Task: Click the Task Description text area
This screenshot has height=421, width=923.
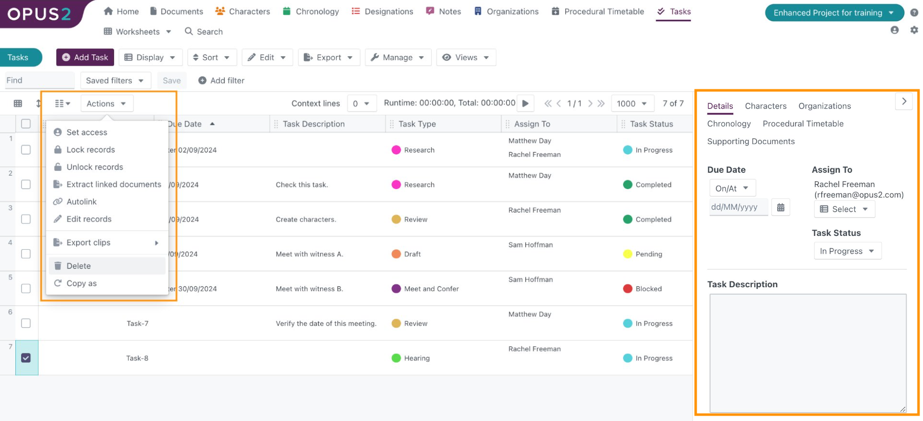Action: (808, 353)
